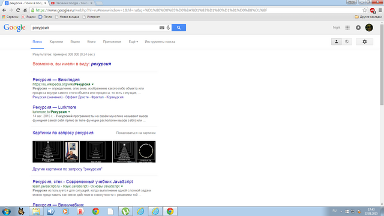Click the Adblock extension icon

click(373, 10)
